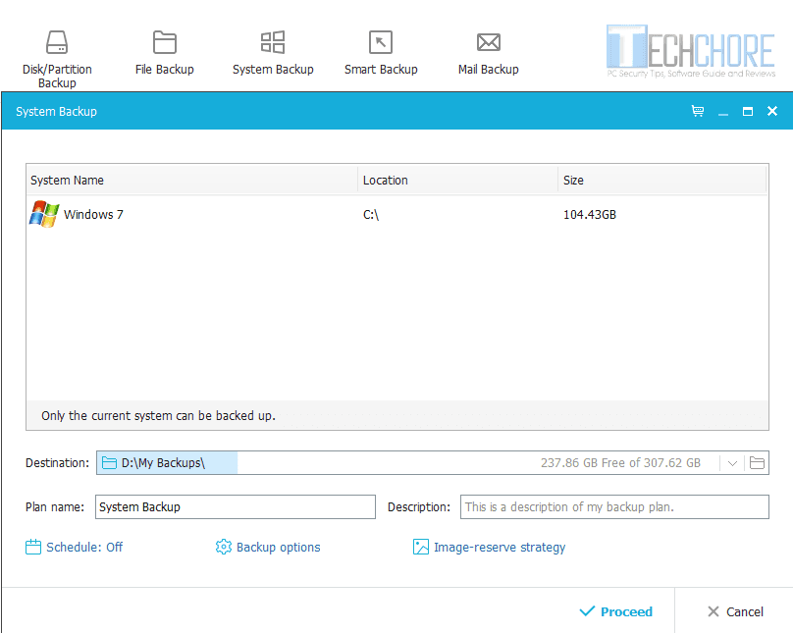The height and width of the screenshot is (633, 793).
Task: Expand the Destination dropdown arrow
Action: pyautogui.click(x=732, y=463)
